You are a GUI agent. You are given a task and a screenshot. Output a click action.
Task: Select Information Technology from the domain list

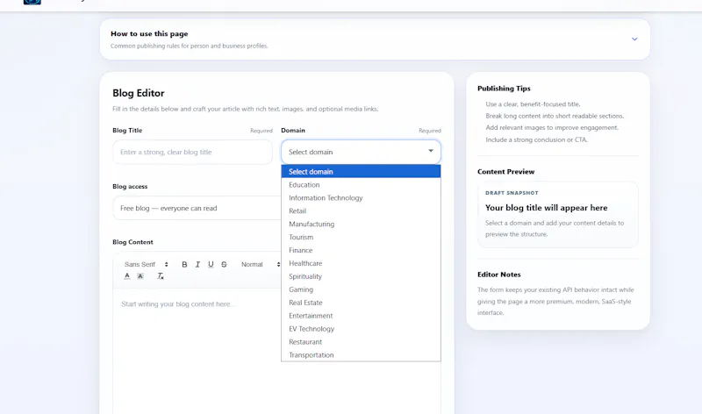click(361, 198)
